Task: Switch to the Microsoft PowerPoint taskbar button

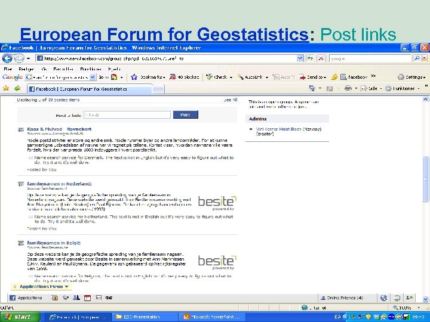Action: (x=212, y=317)
